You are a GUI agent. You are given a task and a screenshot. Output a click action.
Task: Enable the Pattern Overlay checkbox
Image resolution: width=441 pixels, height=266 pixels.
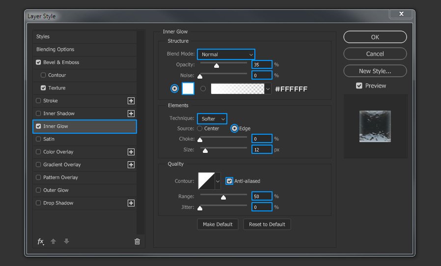[x=38, y=177]
